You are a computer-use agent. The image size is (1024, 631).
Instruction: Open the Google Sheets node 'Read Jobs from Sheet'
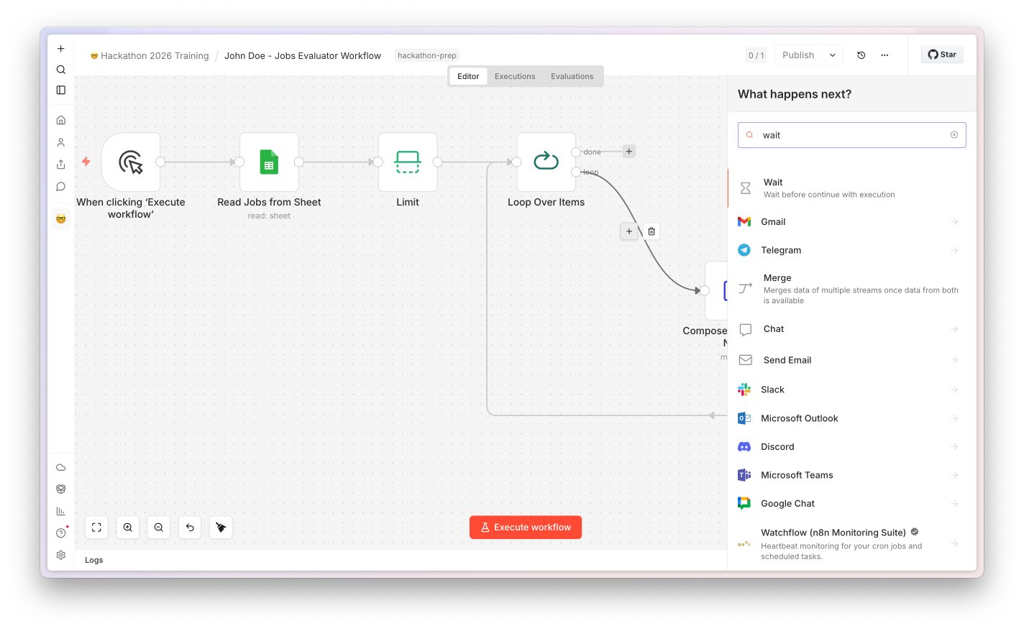(269, 162)
